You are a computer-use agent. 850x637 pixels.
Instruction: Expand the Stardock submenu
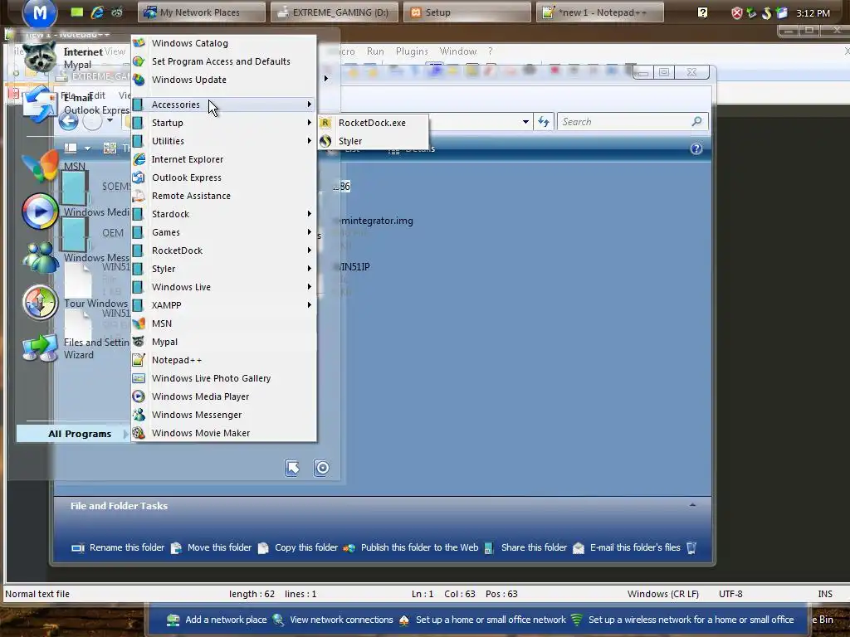click(x=223, y=214)
